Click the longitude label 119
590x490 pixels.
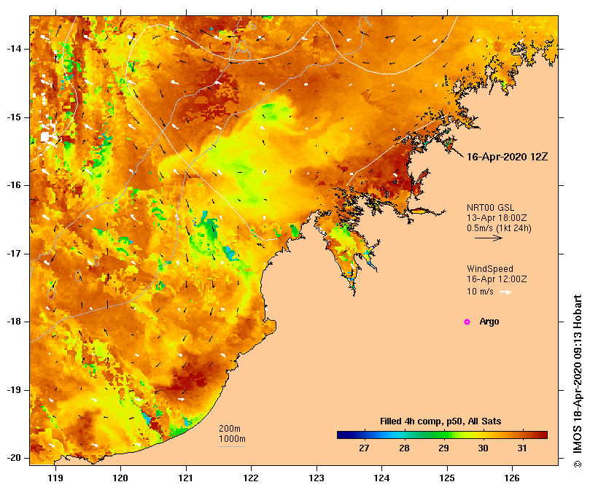[55, 478]
